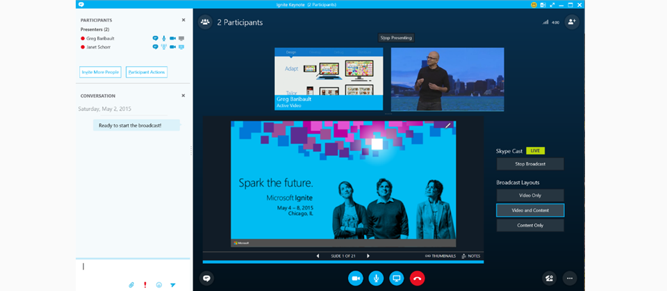The width and height of the screenshot is (667, 291).
Task: Close the Participants panel
Action: coord(183,20)
